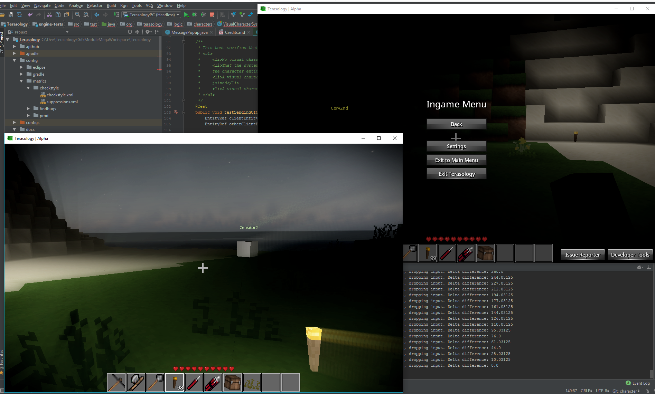Collapse the config folder
655x394 pixels.
pyautogui.click(x=14, y=60)
